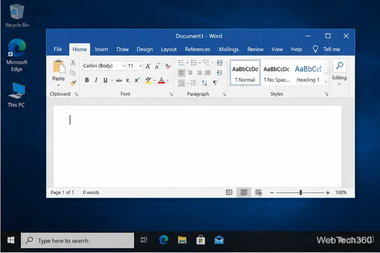Switch to Web Layout view
The height and width of the screenshot is (253, 380).
tap(258, 192)
